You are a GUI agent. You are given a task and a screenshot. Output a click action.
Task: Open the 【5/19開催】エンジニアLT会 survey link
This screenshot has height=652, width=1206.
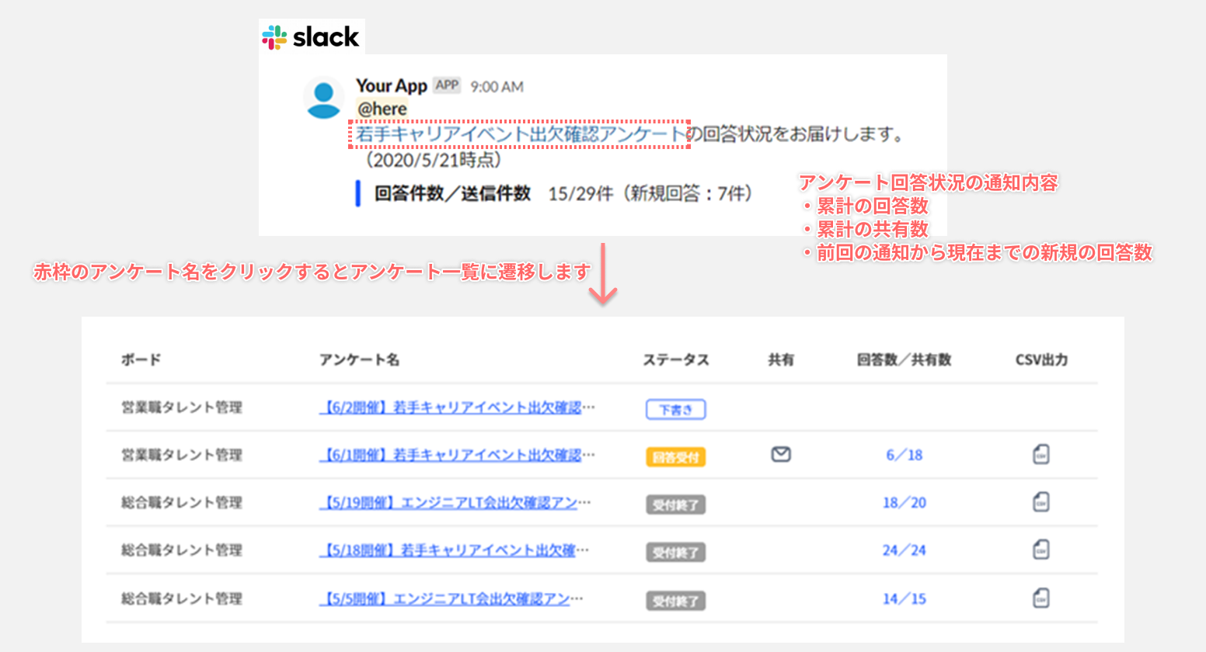click(x=455, y=503)
